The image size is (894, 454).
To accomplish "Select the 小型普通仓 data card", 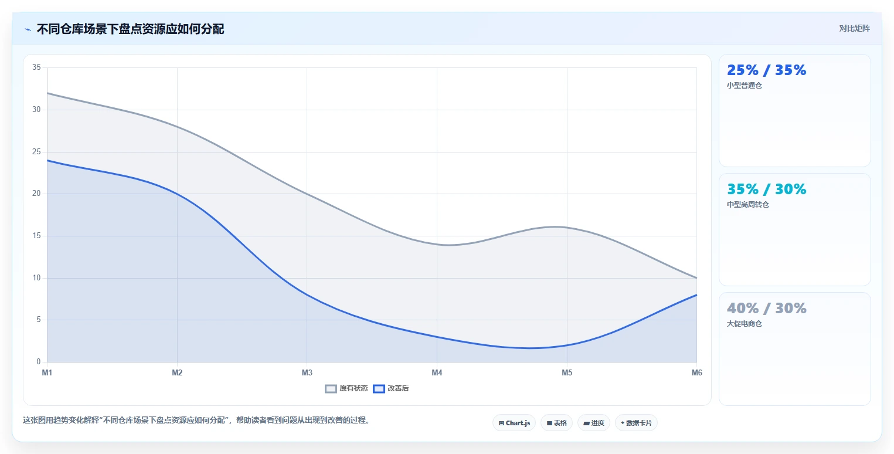I will (x=794, y=111).
